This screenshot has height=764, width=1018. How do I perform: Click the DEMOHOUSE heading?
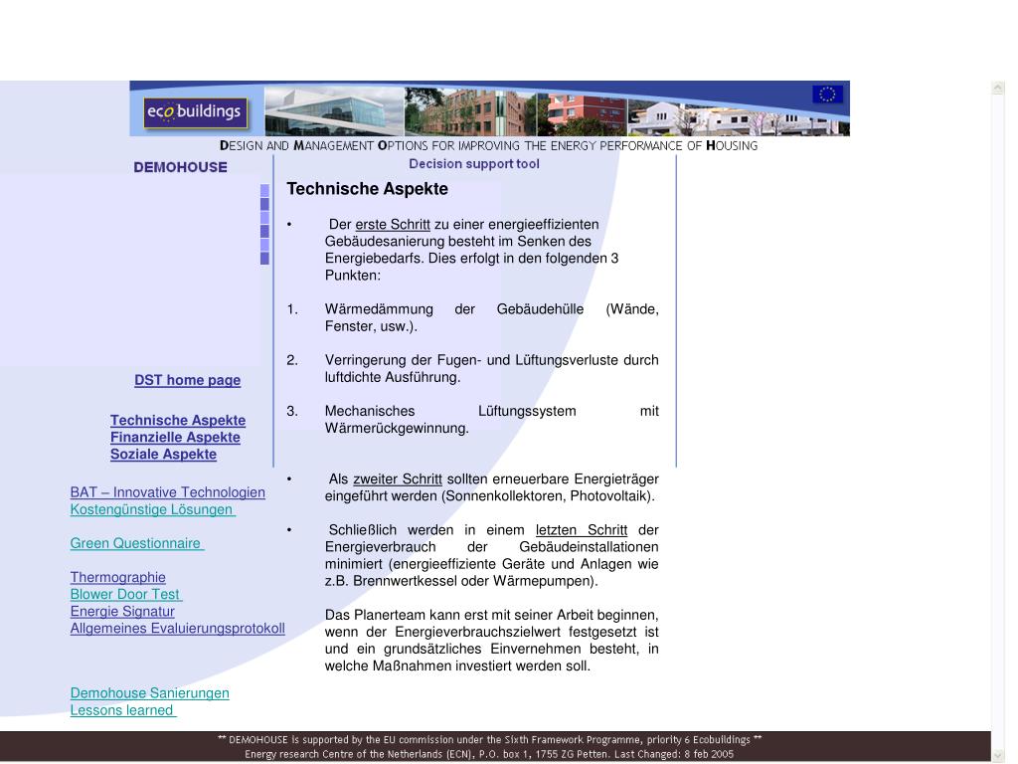181,167
